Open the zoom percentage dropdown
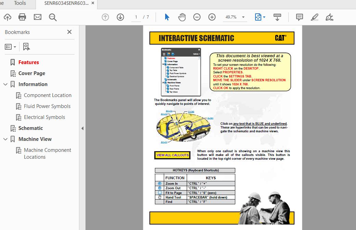 pos(243,17)
